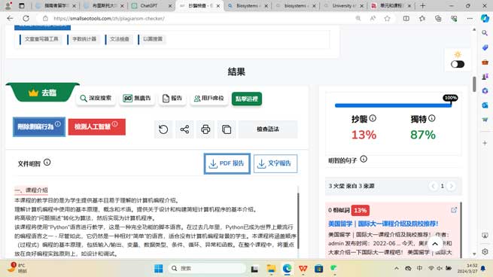Click info icon next to 文件明智
The width and height of the screenshot is (493, 277).
(x=47, y=163)
